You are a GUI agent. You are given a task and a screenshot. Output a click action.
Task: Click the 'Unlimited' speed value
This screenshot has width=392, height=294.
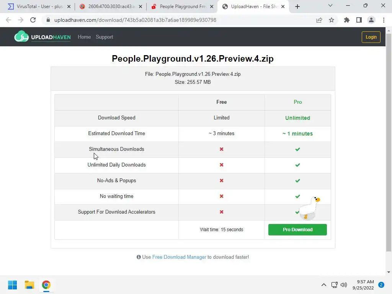point(297,118)
